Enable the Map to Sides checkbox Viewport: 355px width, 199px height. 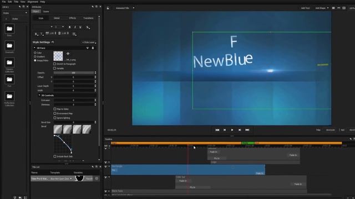point(55,109)
